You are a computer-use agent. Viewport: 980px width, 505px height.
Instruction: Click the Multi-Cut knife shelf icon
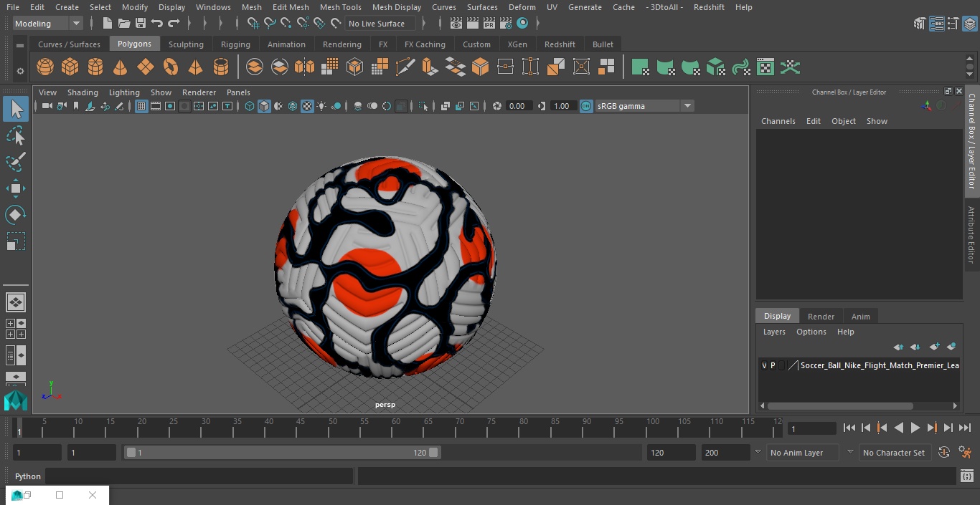405,67
